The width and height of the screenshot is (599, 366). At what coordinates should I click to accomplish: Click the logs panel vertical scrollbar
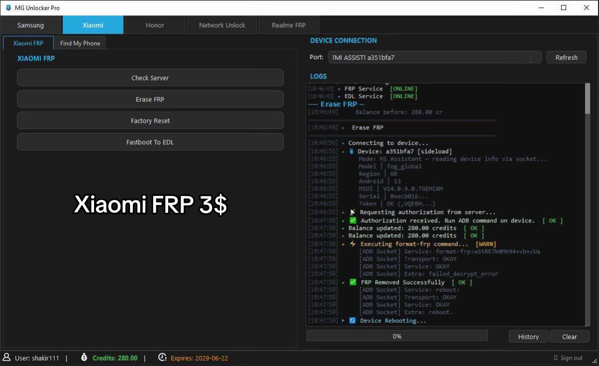[x=588, y=204]
